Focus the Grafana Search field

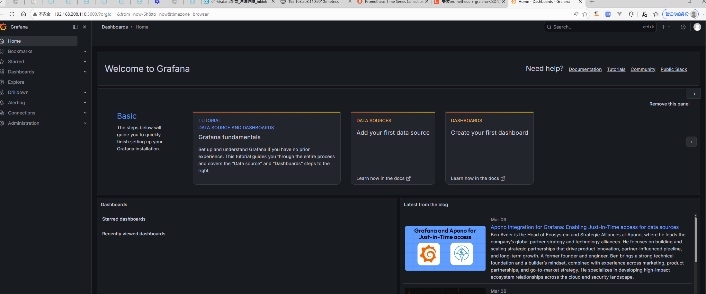tap(600, 27)
